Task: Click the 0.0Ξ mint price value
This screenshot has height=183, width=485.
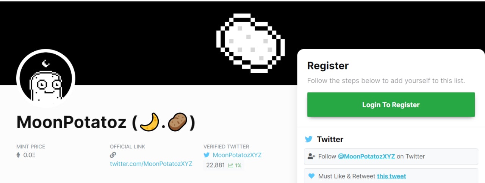Action: click(30, 155)
